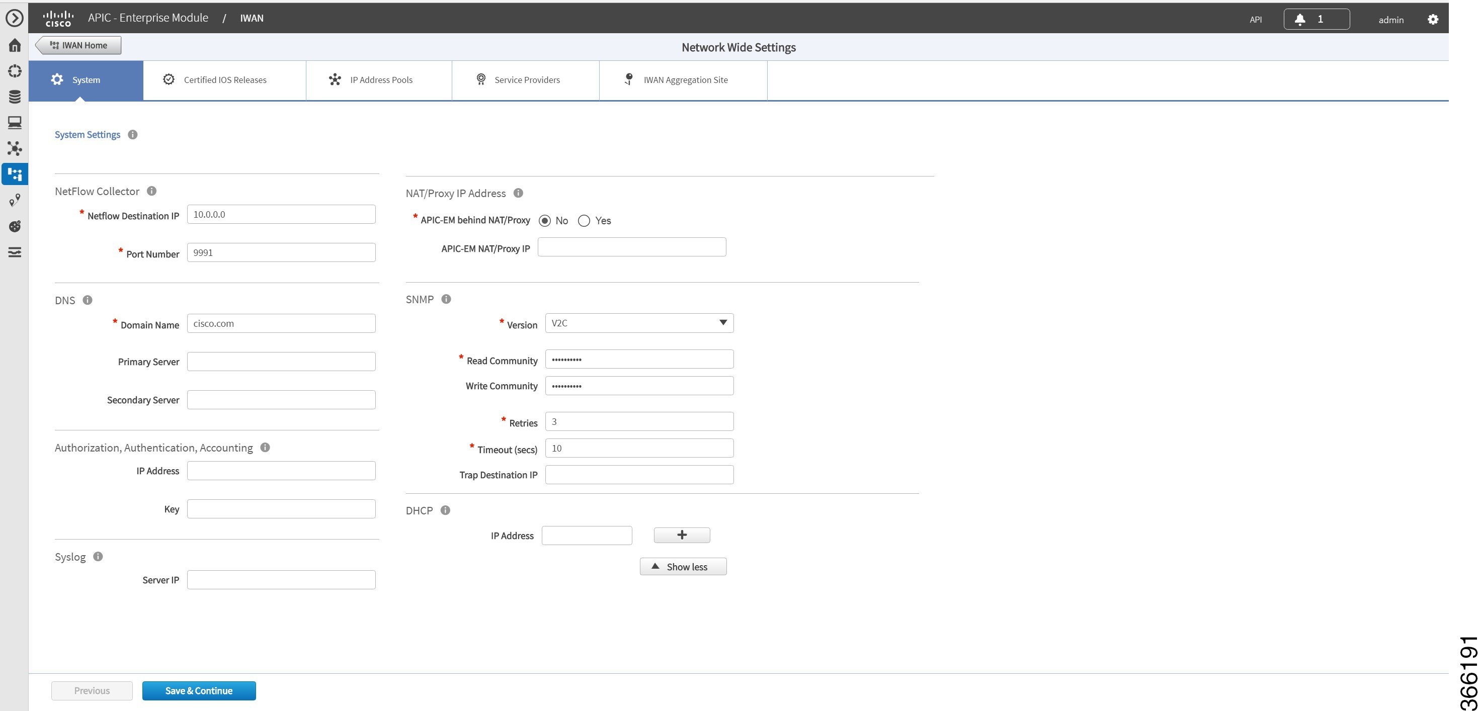The image size is (1478, 711).
Task: Switch to the System tab
Action: 86,80
